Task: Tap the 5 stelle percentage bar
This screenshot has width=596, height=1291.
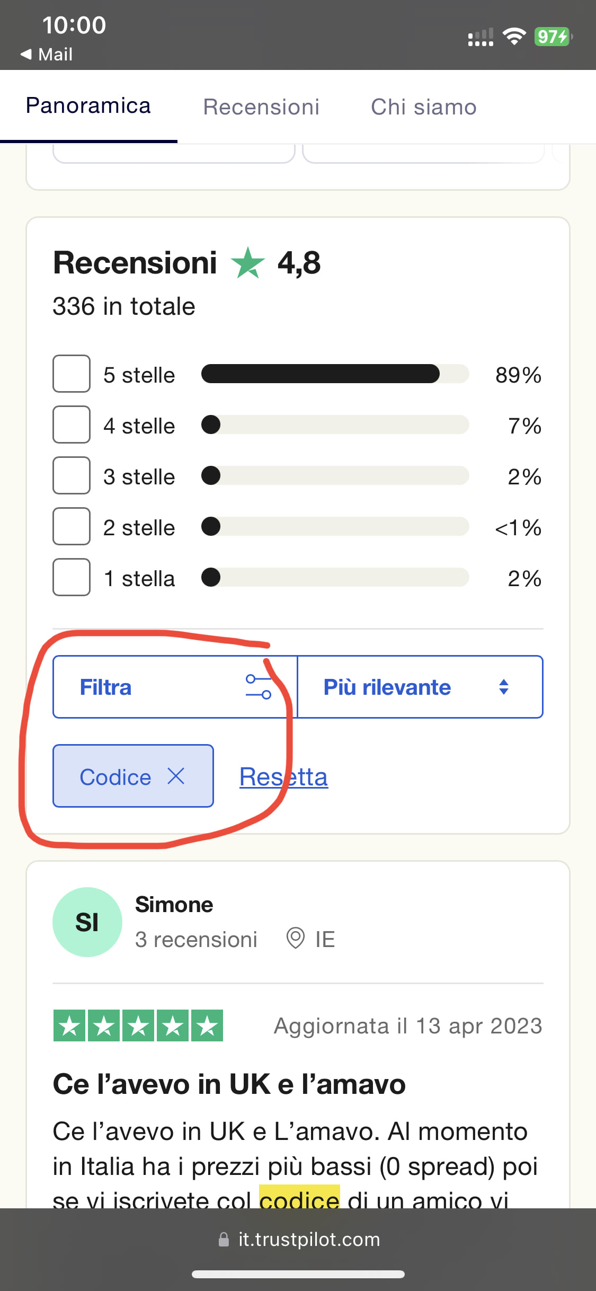Action: [335, 374]
